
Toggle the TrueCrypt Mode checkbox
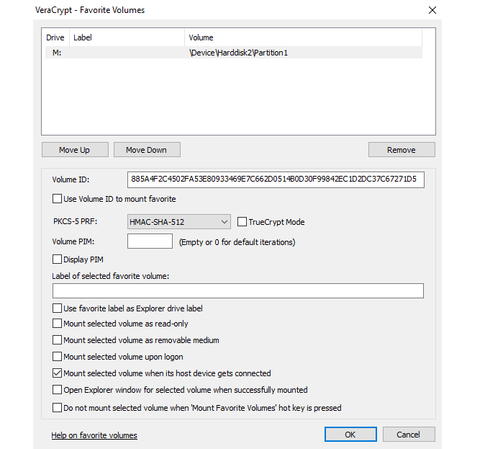(x=242, y=222)
